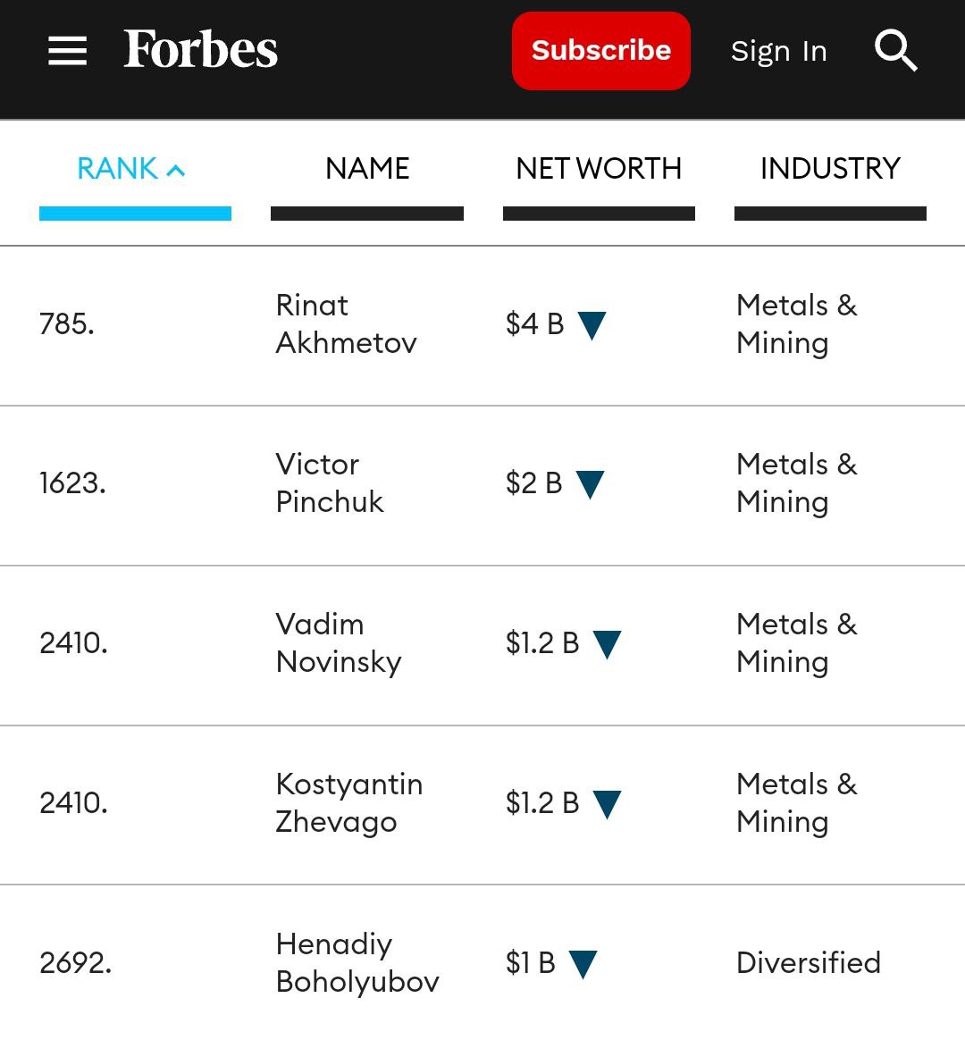Open the hamburger navigation menu

(x=67, y=51)
